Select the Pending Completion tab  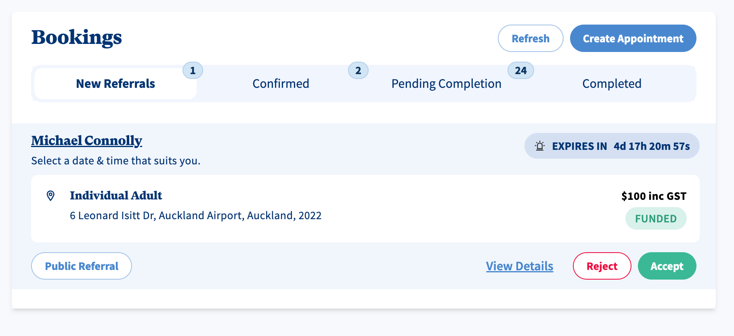coord(446,84)
